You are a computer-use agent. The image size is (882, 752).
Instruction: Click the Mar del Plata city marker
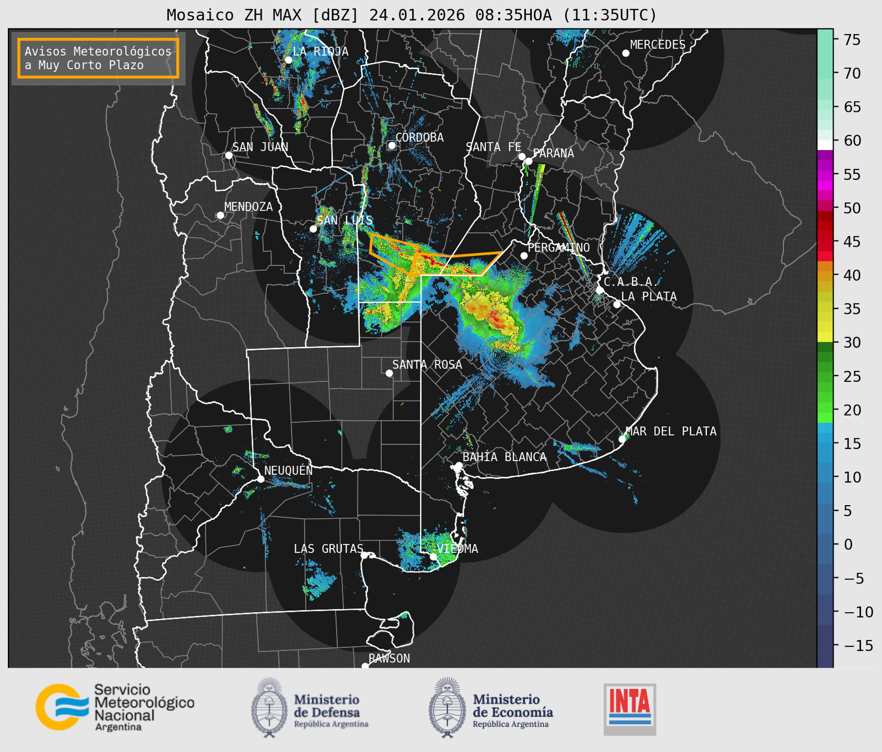pos(622,439)
